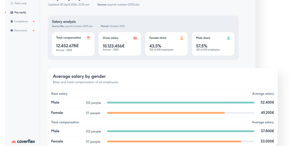Click the Coverflex logo
This screenshot has width=293, height=146.
(23, 142)
